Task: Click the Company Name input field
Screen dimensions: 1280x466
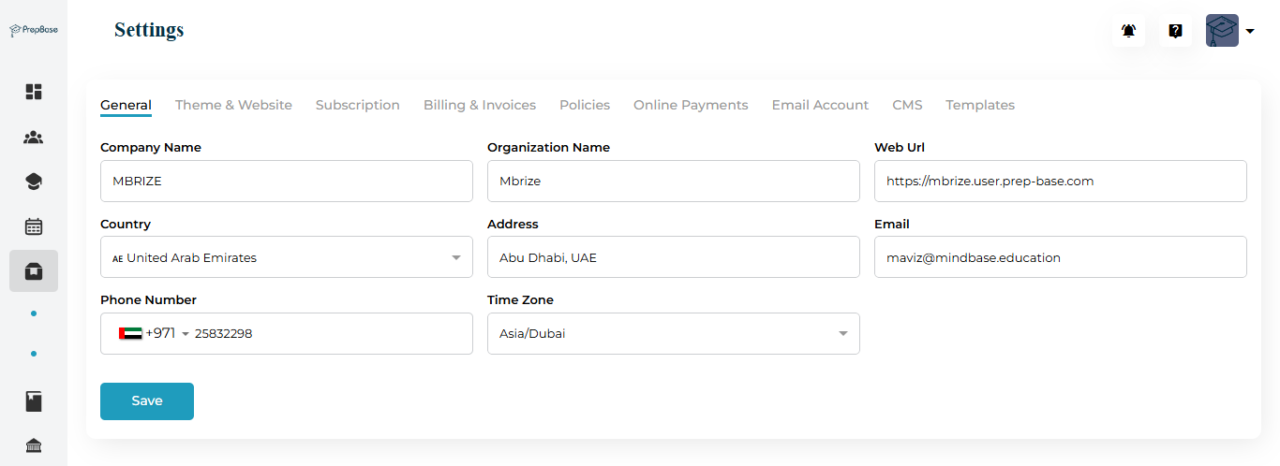Action: 286,182
